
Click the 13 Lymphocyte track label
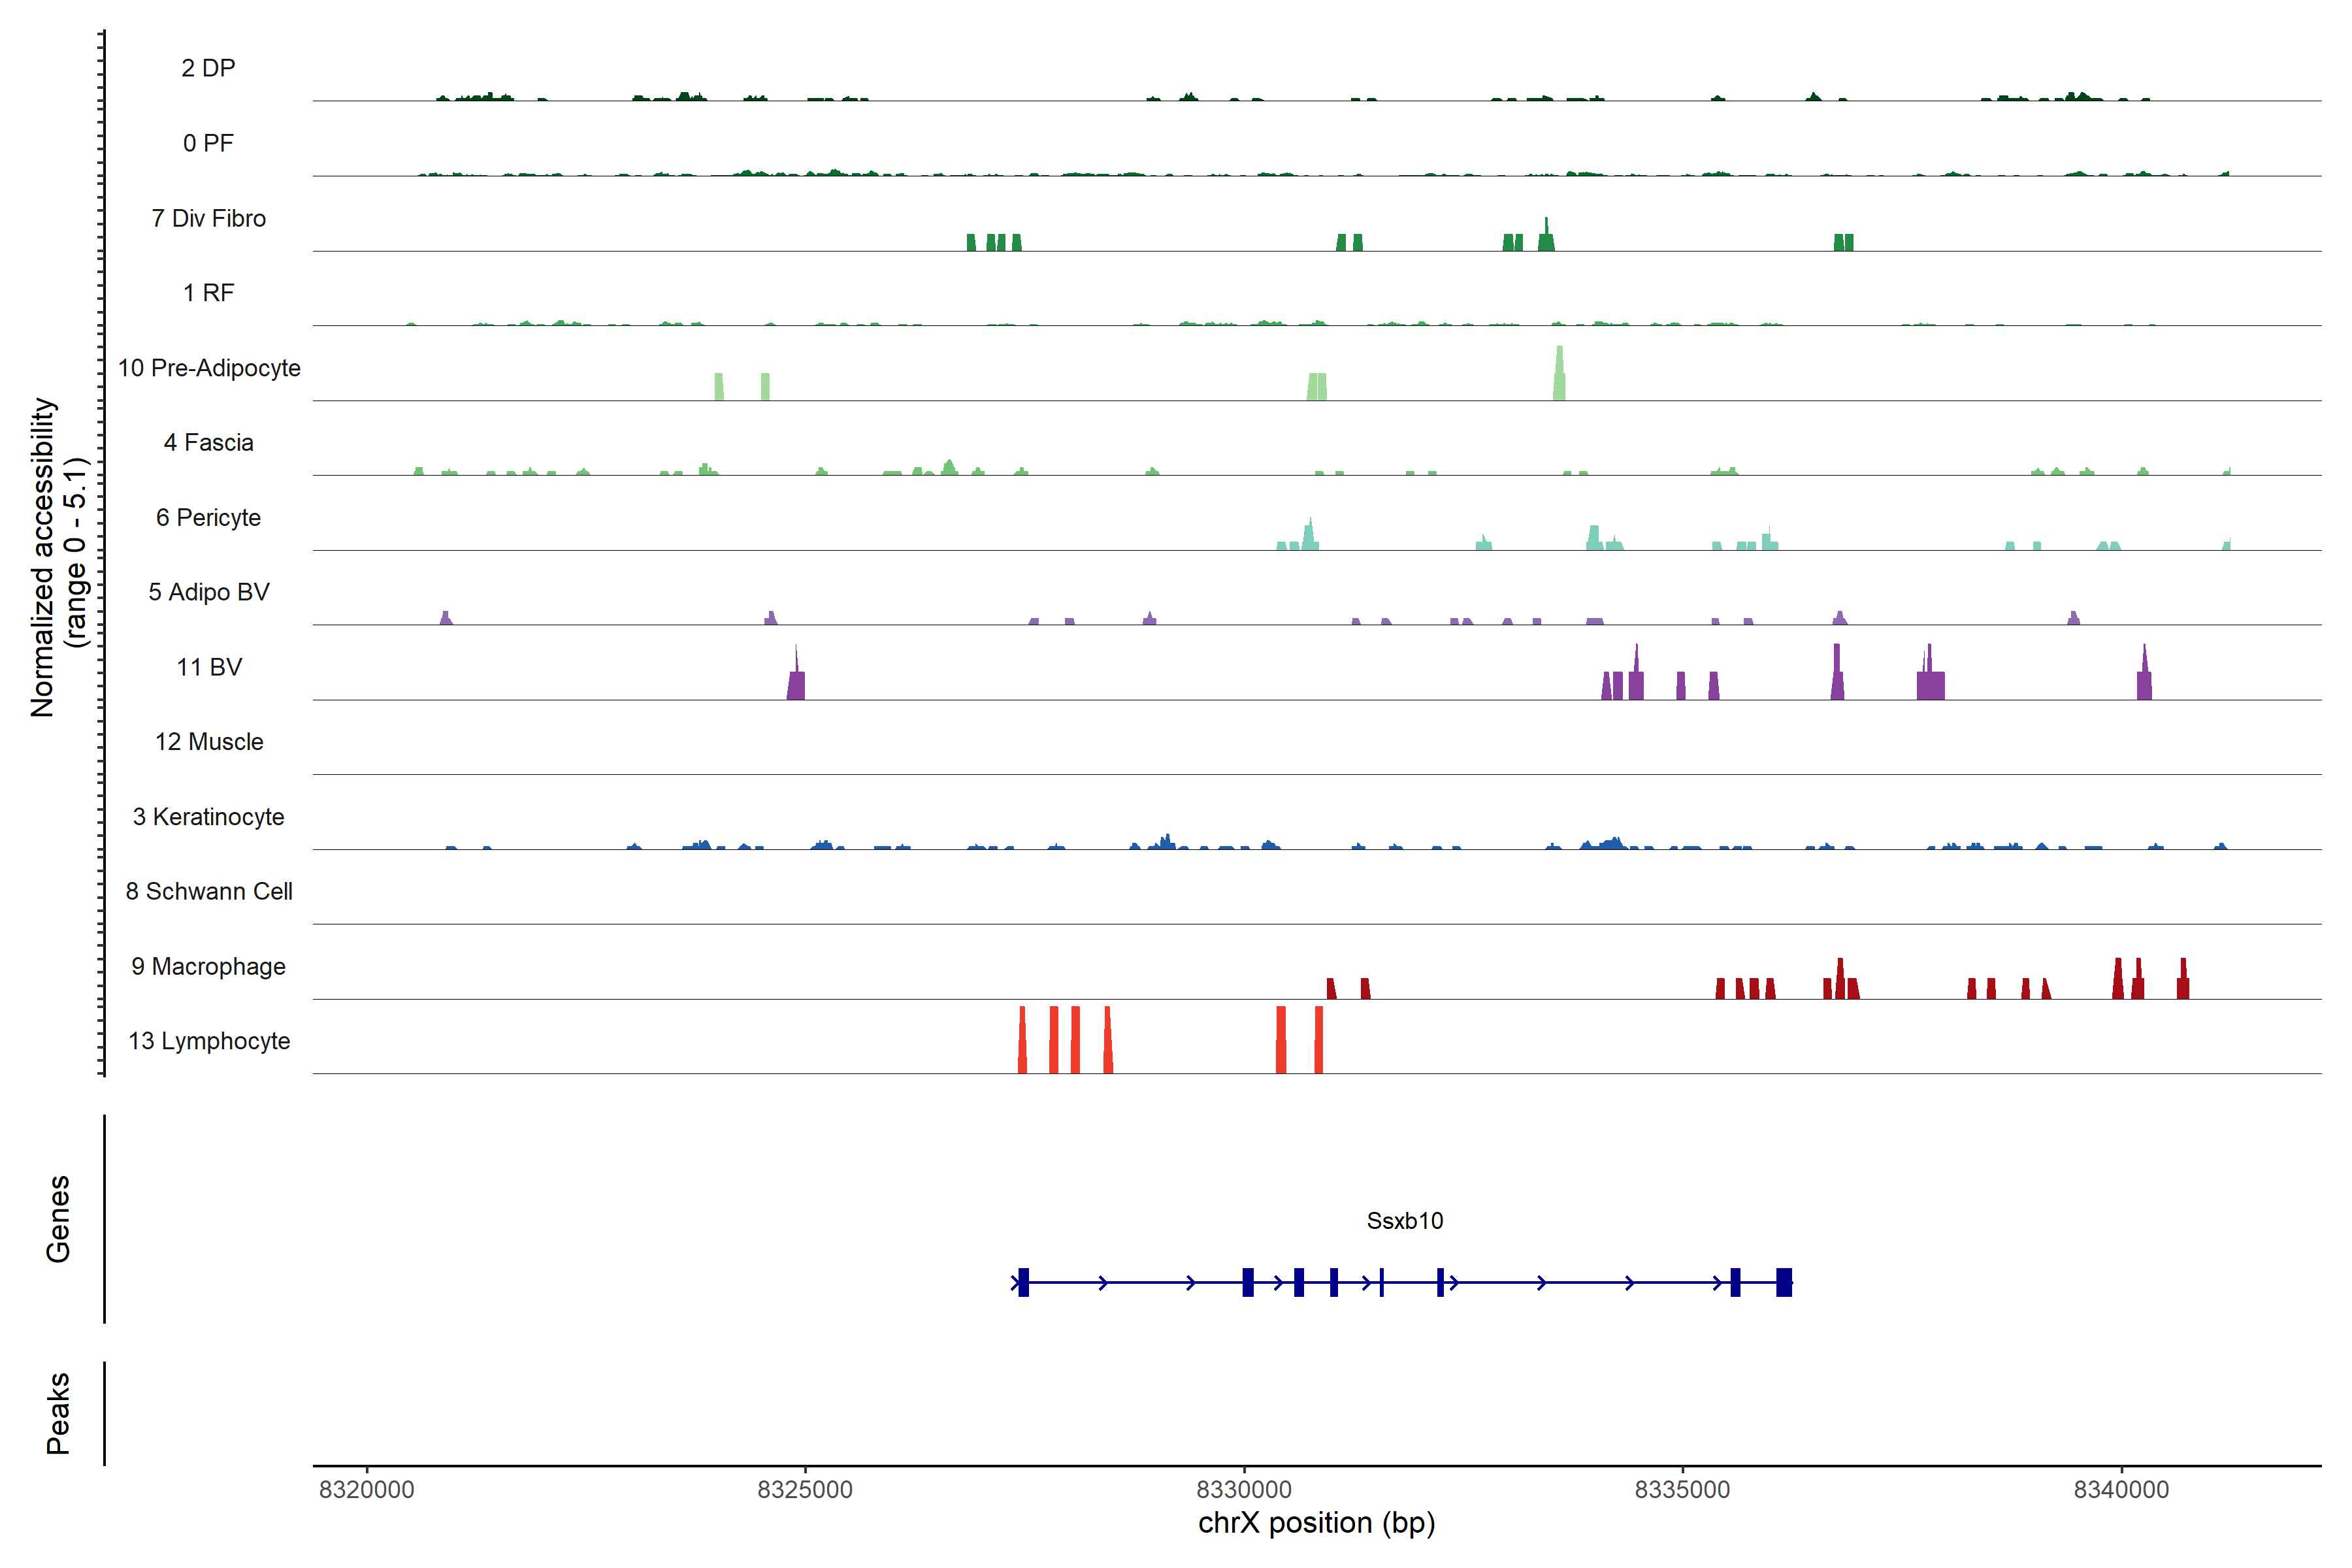pyautogui.click(x=209, y=1041)
